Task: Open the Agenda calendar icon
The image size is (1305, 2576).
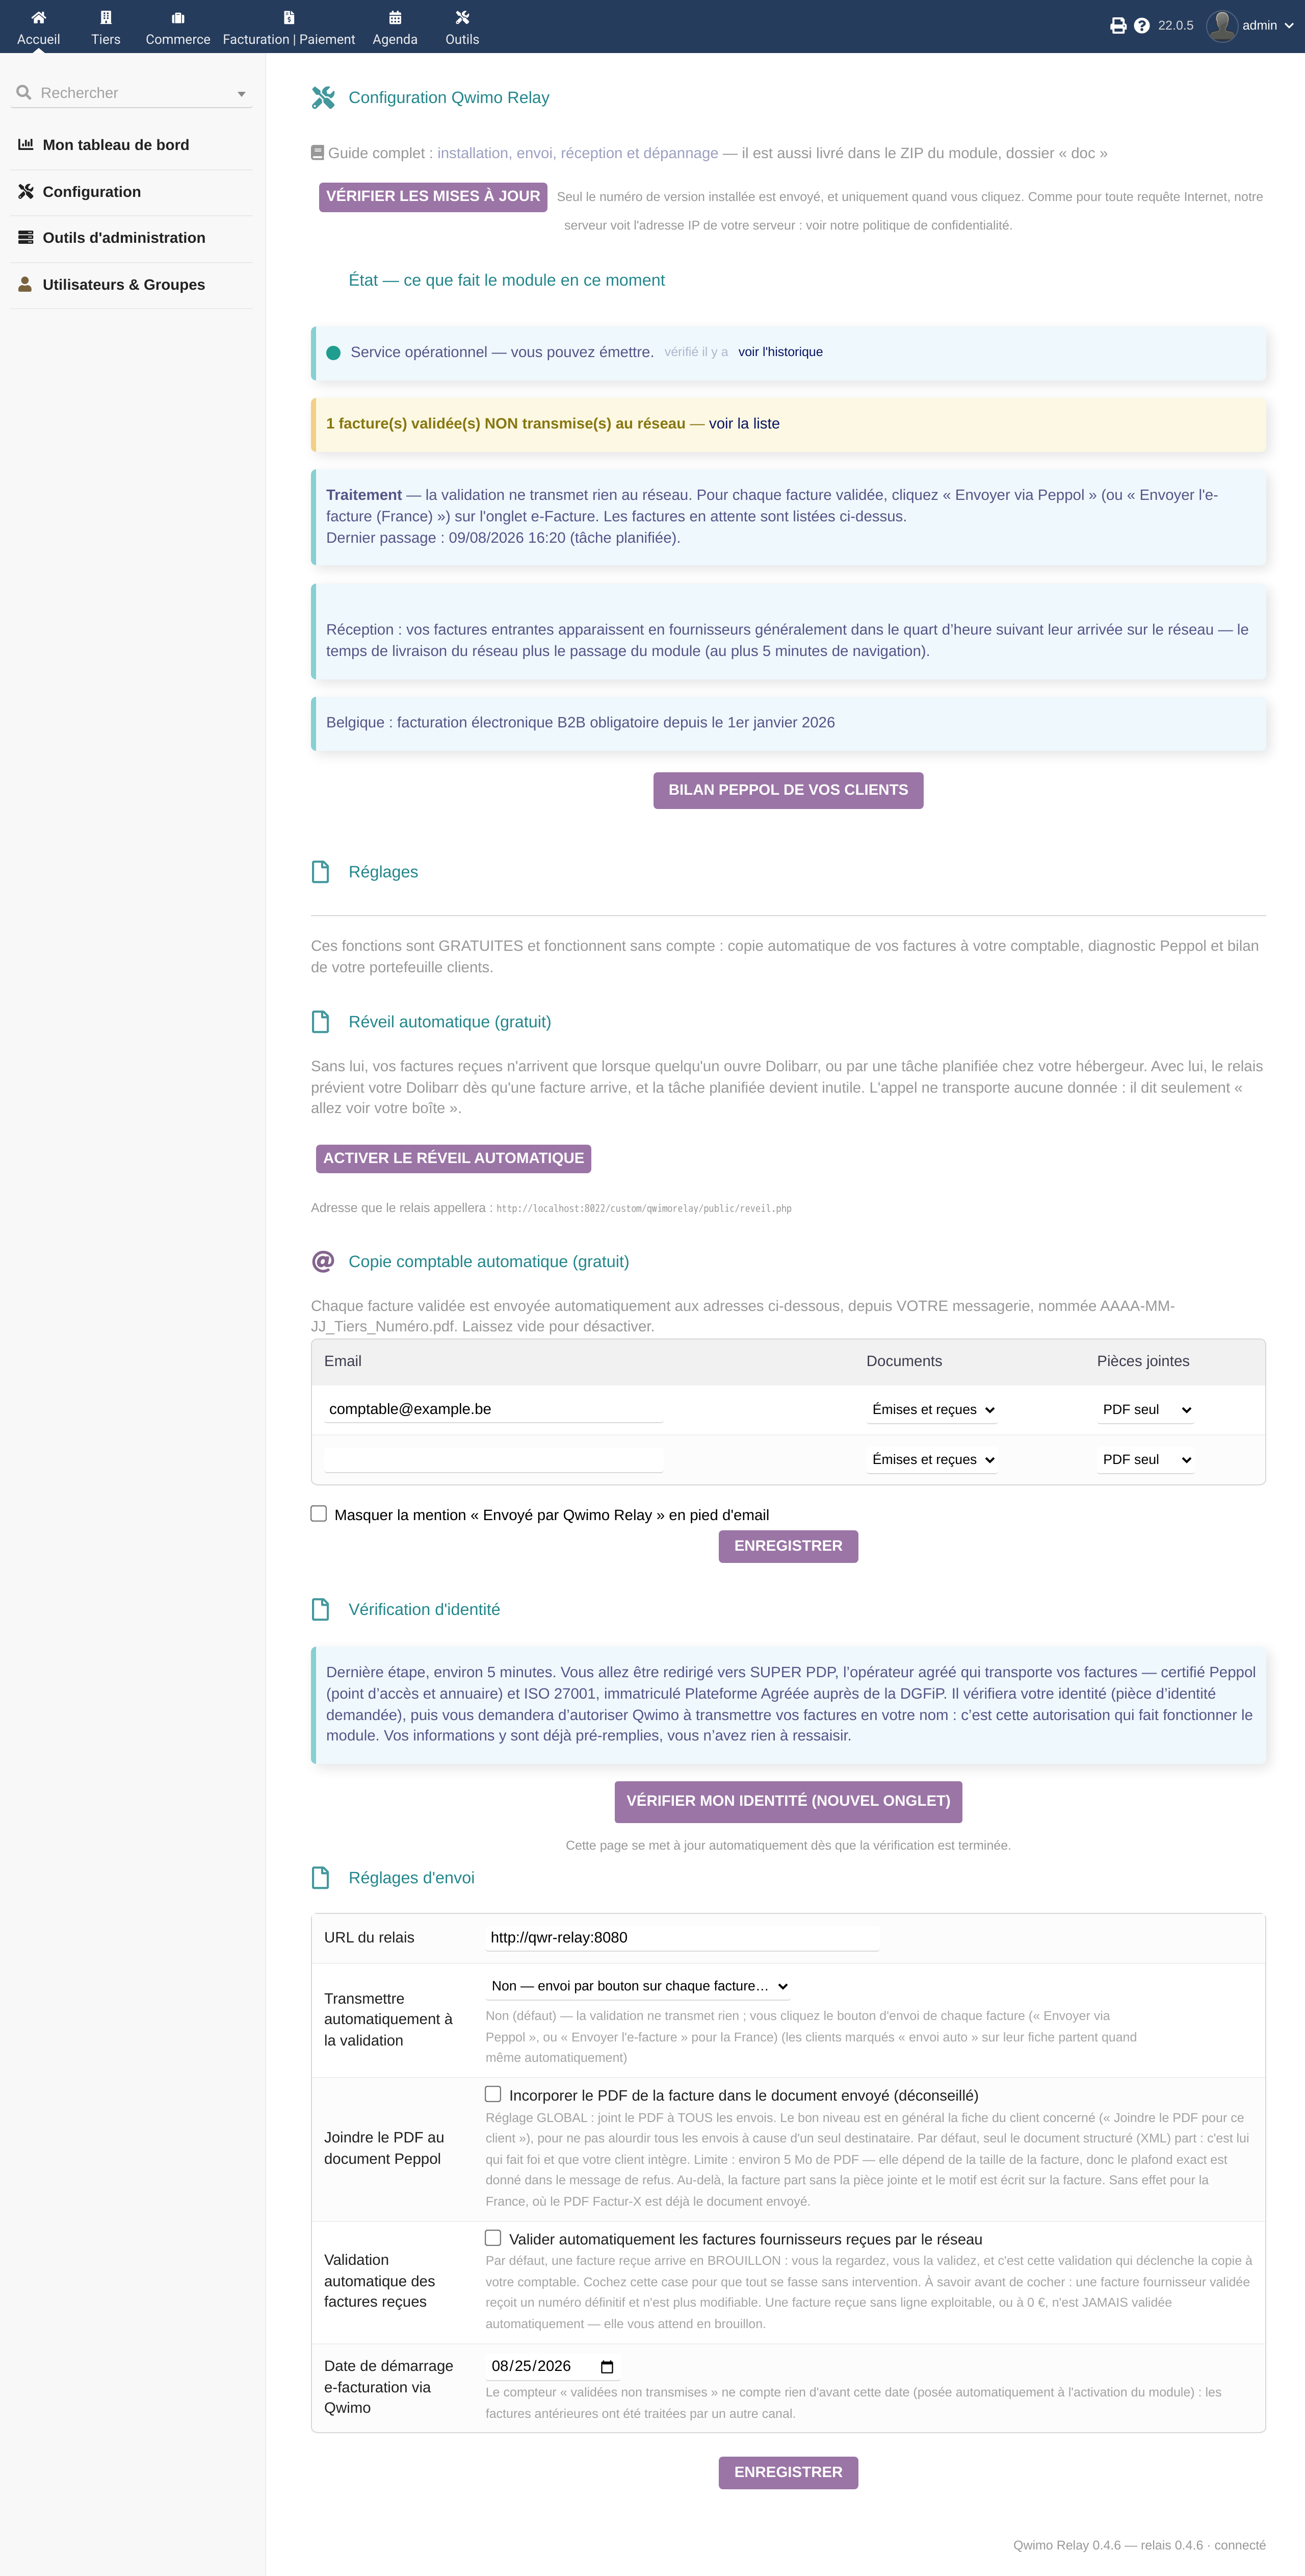Action: pos(395,17)
